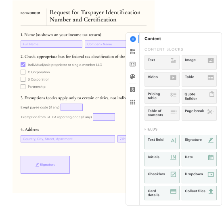
Task: Add a Dropdown field block
Action: 199,176
